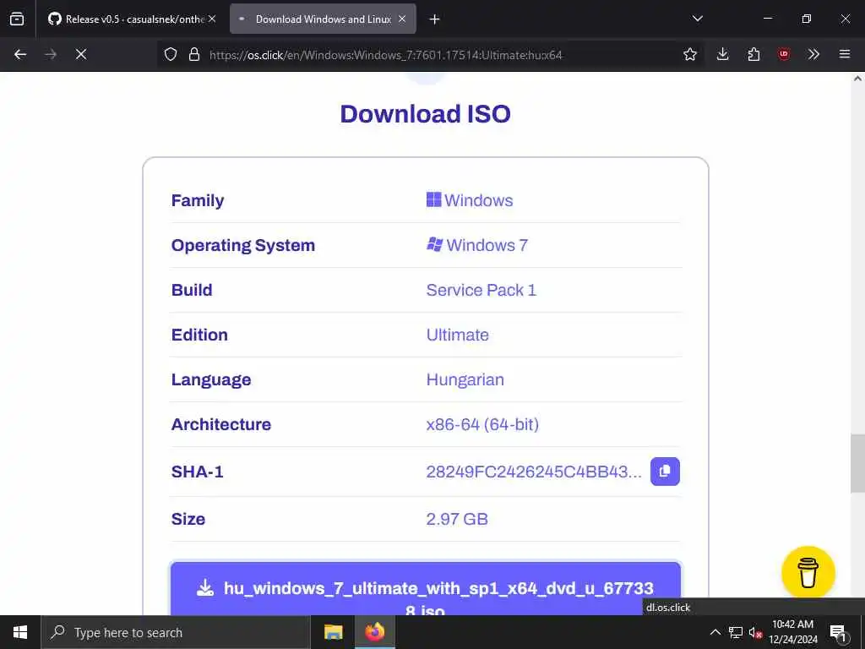Expand the list all tabs chevron
This screenshot has width=865, height=649.
click(x=697, y=19)
